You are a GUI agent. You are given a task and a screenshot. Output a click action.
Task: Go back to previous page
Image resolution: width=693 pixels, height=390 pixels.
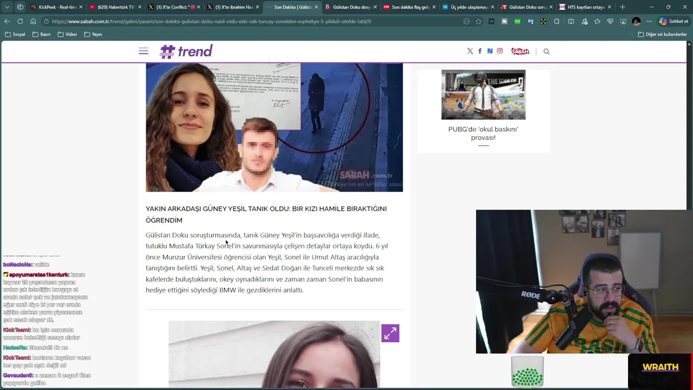pyautogui.click(x=7, y=21)
